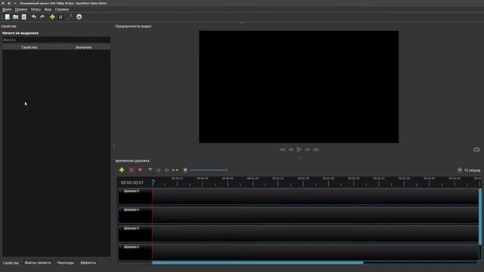
Task: Rewind the video preview
Action: (x=290, y=150)
